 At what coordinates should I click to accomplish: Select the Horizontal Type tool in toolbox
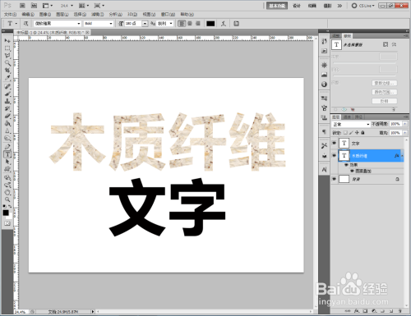pyautogui.click(x=7, y=154)
